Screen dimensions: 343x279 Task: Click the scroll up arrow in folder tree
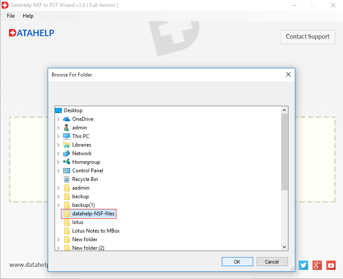pyautogui.click(x=285, y=110)
